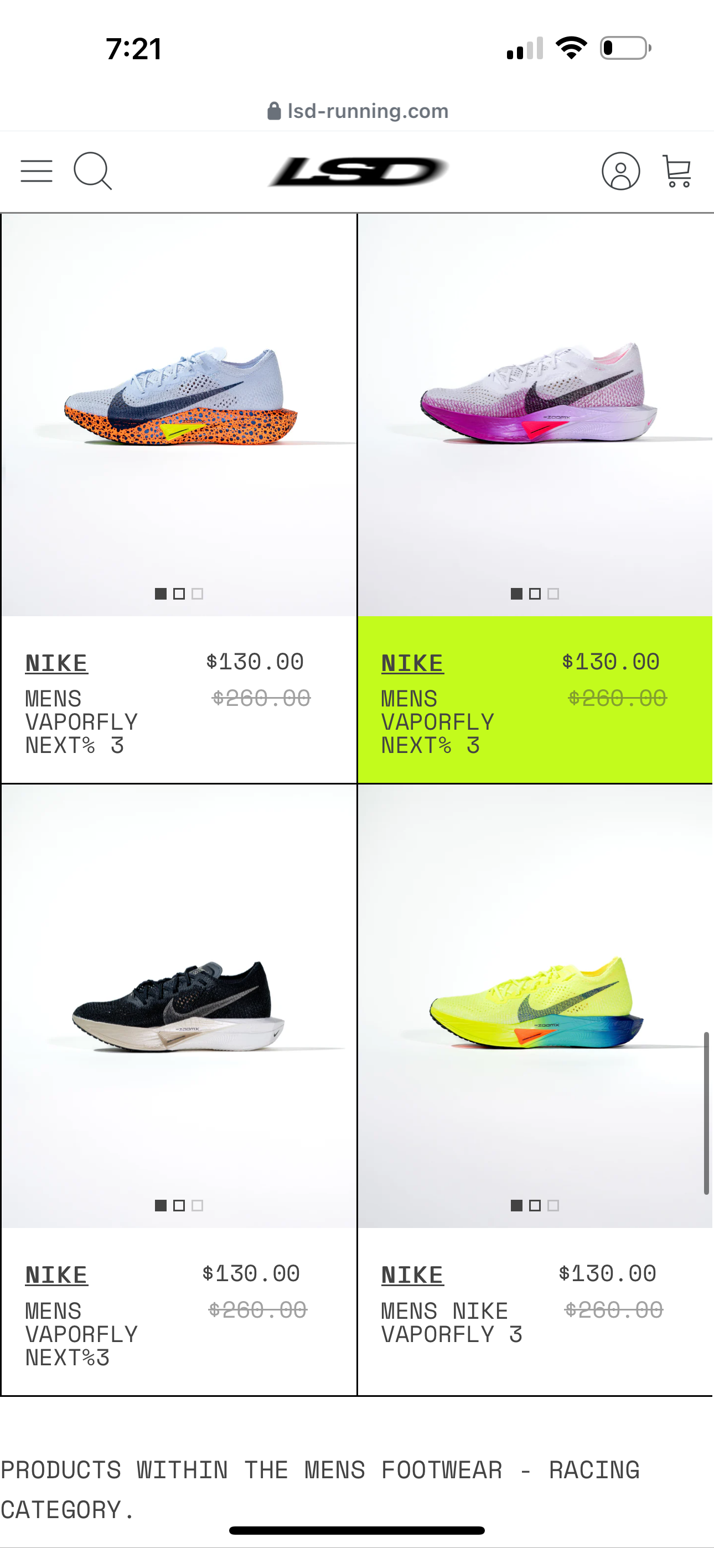
Task: Tap the lock icon beside lsd-running.com
Action: pyautogui.click(x=274, y=111)
